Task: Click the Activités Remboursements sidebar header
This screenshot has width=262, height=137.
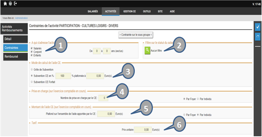Action: point(14,28)
